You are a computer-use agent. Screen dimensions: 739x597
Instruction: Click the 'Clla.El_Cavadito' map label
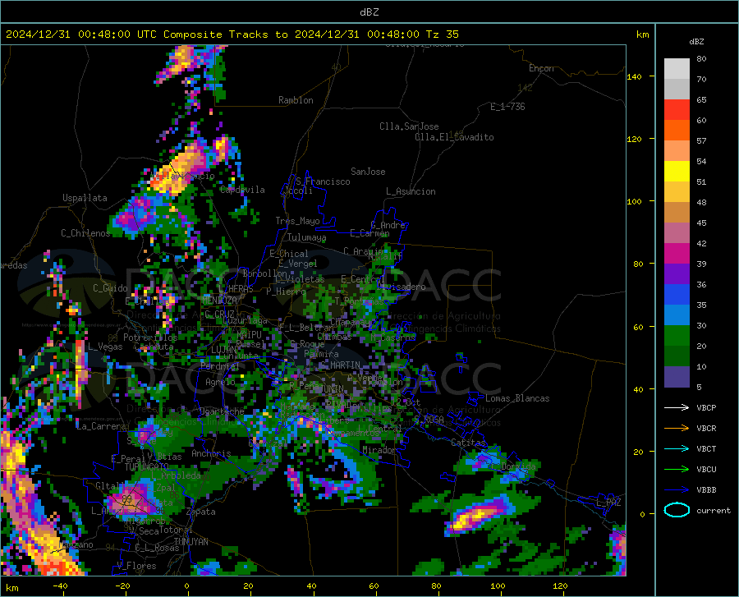coord(454,137)
